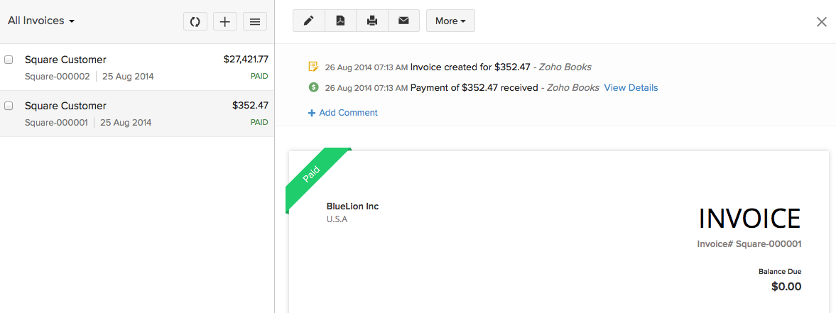The width and height of the screenshot is (836, 313).
Task: Click the green Paid ribbon on invoice
Action: coord(313,174)
